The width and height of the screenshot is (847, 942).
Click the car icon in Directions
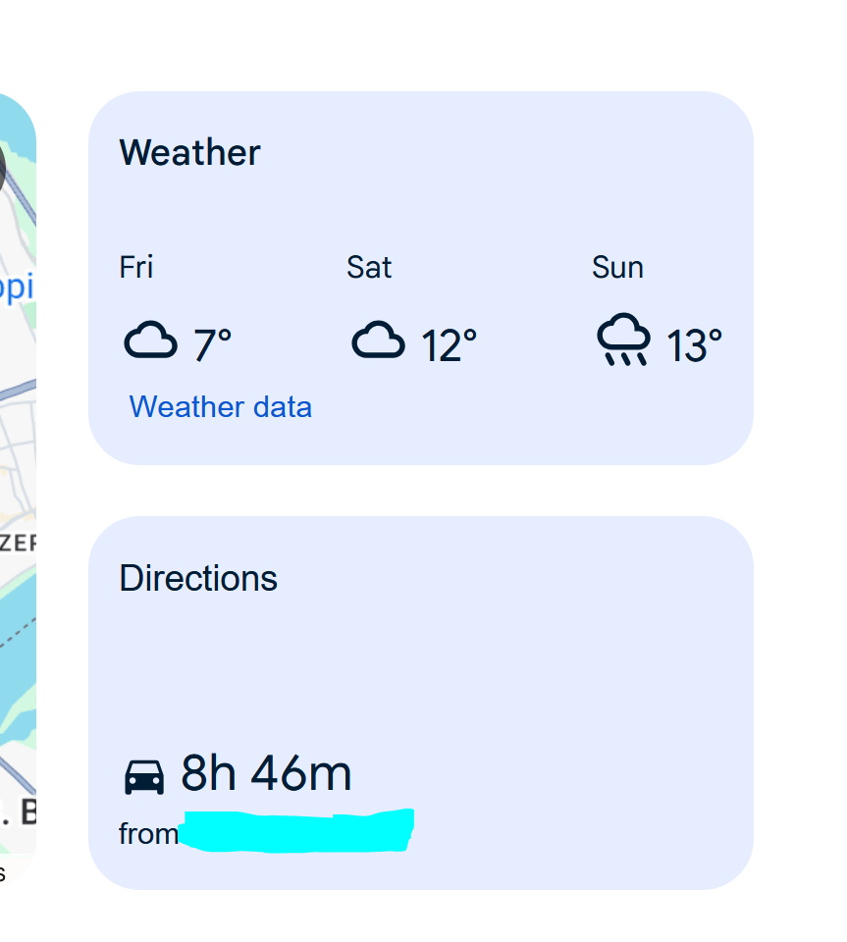pos(144,776)
